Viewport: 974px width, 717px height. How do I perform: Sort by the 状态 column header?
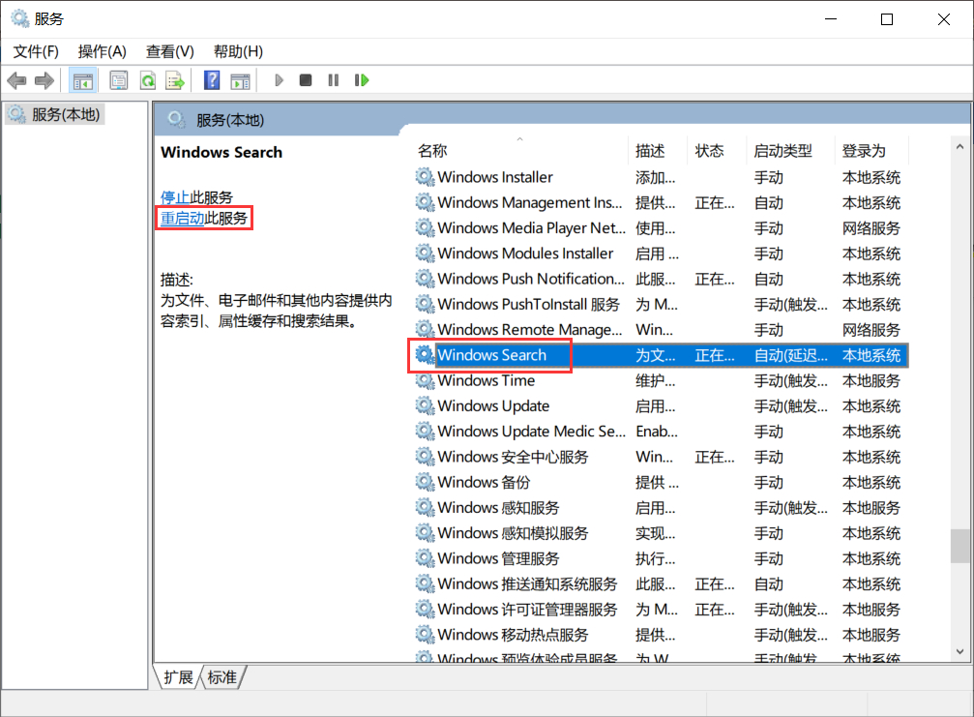tap(709, 151)
